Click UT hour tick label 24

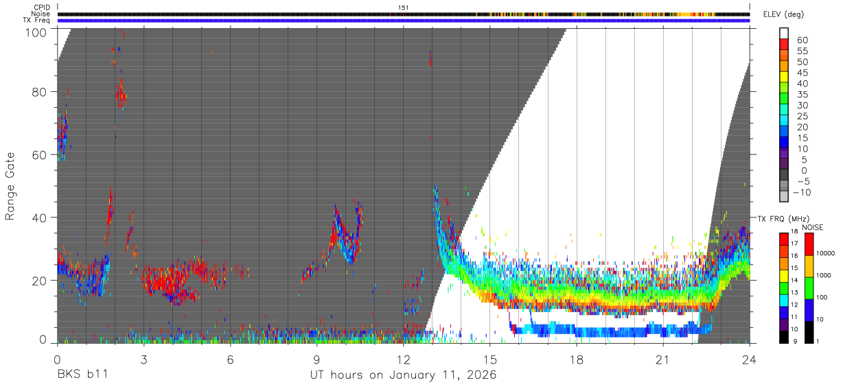750,359
